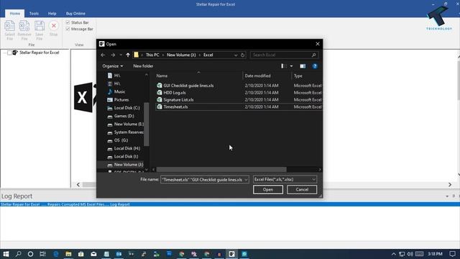Expand the address bar history dropdown

pos(236,55)
